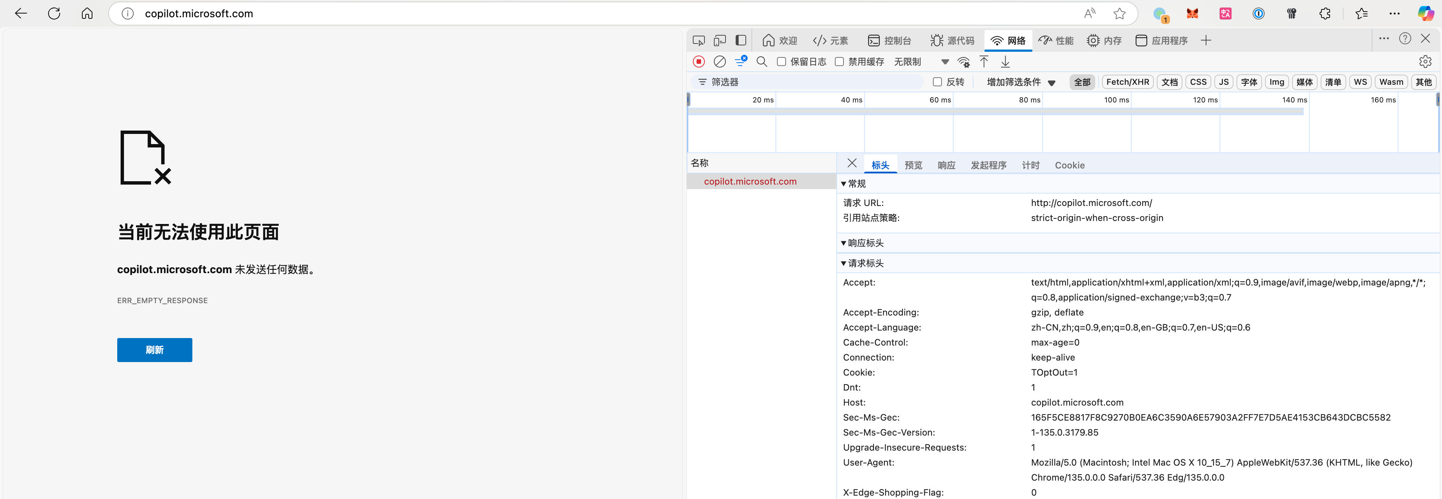Select copilot.microsoft.com request row

761,181
